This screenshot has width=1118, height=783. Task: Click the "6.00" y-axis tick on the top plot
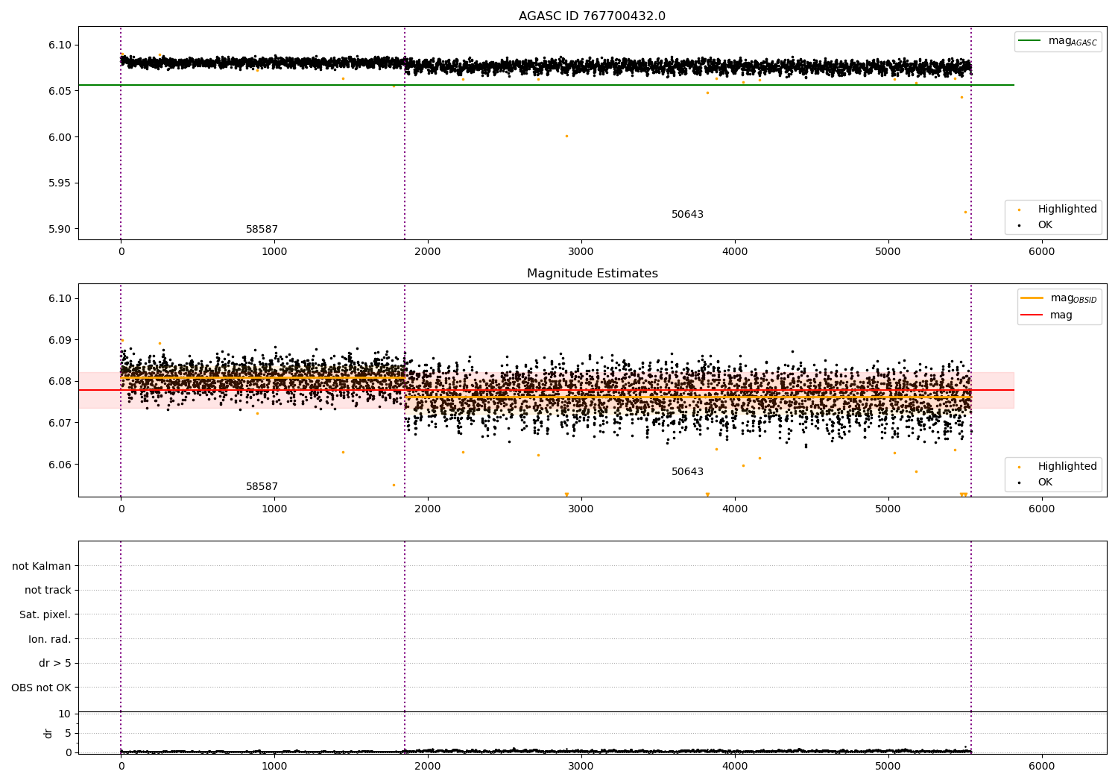point(60,137)
